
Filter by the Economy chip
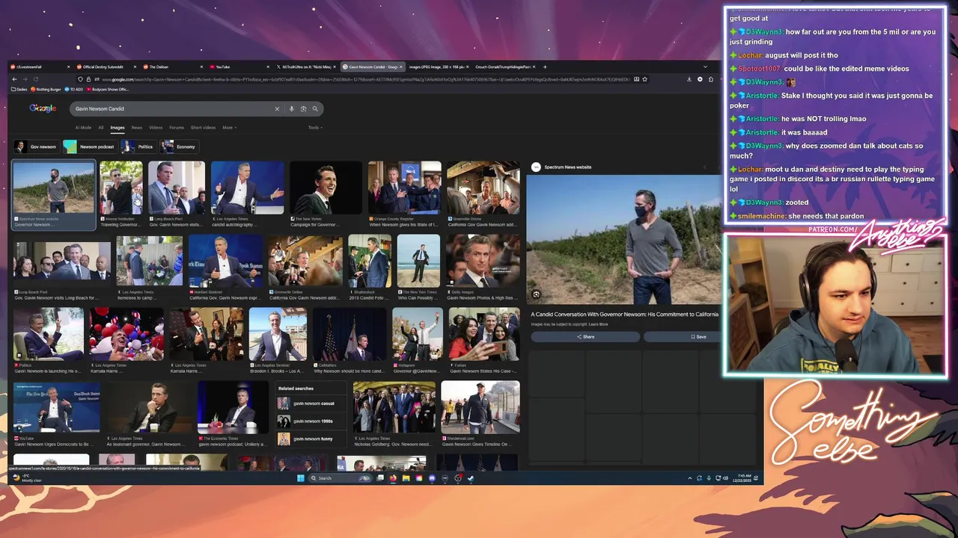tap(179, 146)
